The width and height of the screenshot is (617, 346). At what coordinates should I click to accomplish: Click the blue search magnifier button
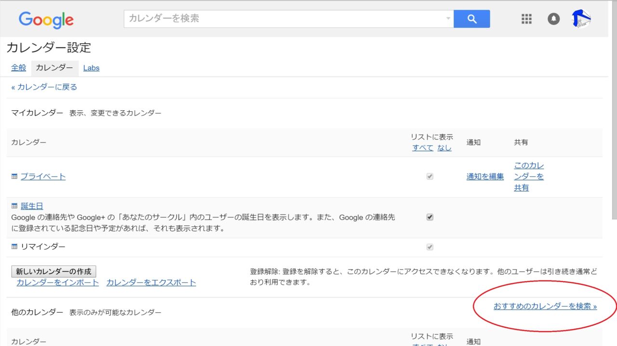coord(471,19)
